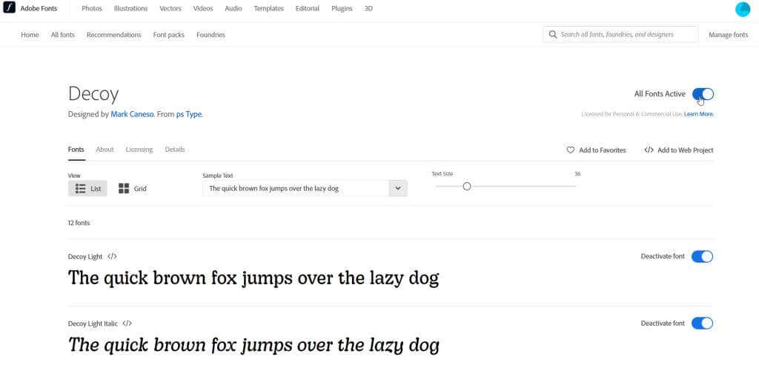This screenshot has height=365, width=759.
Task: Open the Font packs menu item
Action: 169,35
